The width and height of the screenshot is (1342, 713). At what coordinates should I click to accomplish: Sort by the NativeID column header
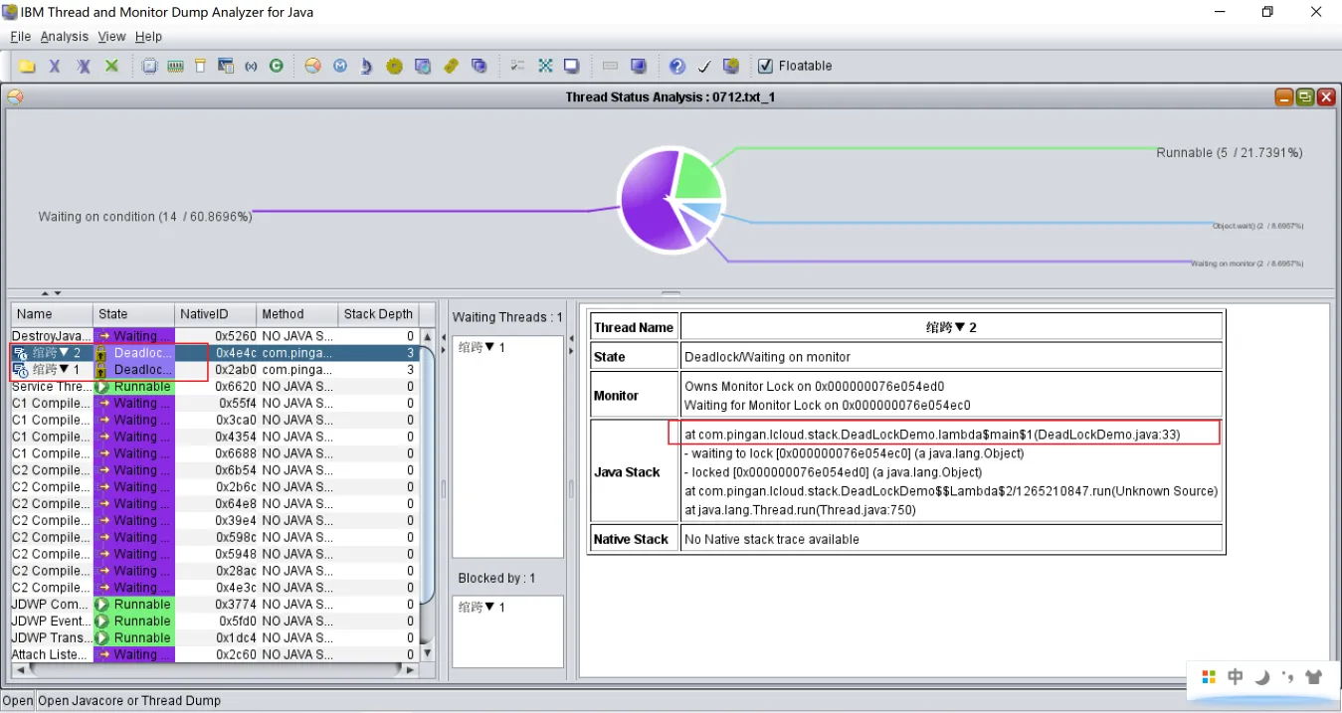click(x=216, y=314)
